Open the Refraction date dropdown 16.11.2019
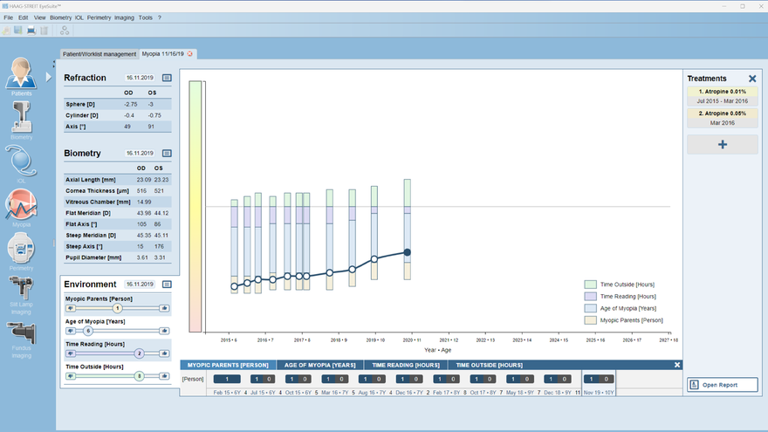 click(140, 78)
